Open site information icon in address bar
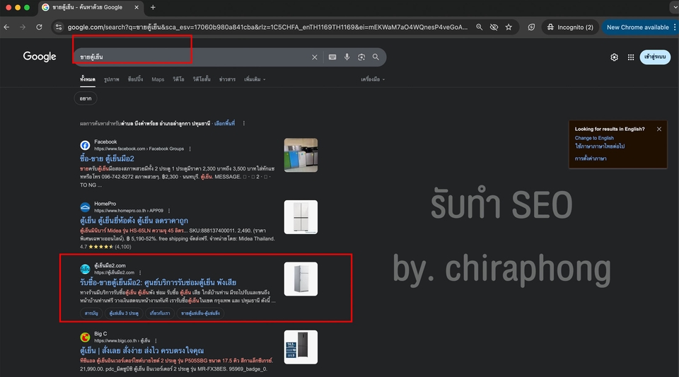Viewport: 679px width, 377px height. 59,27
